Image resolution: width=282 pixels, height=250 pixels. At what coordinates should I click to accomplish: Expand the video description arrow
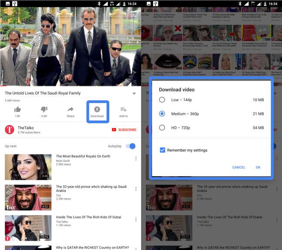point(134,93)
